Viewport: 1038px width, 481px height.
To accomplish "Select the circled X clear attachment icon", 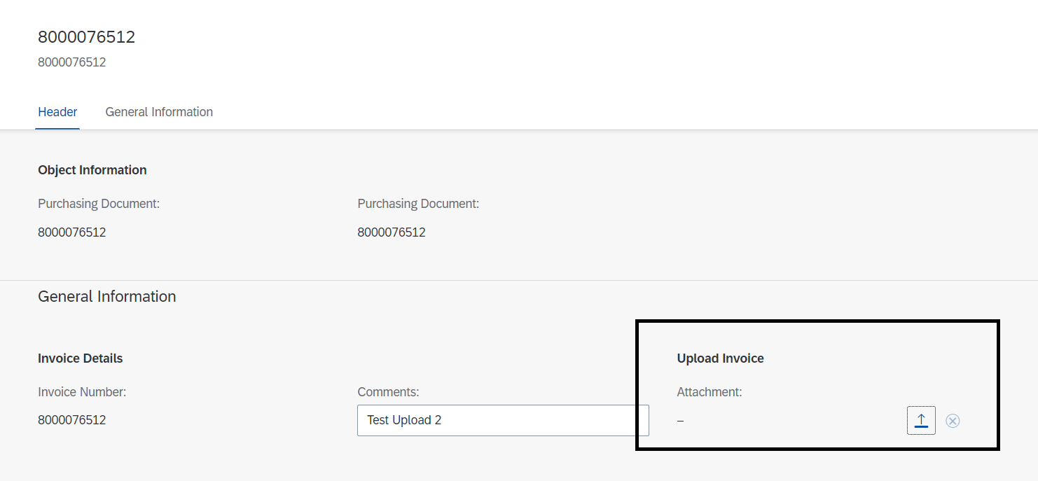I will click(x=953, y=420).
